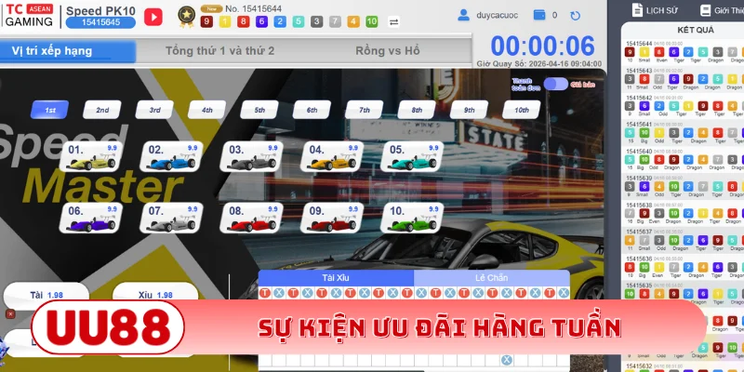Refresh balance with the circular arrow icon
The image size is (744, 372).
(575, 16)
